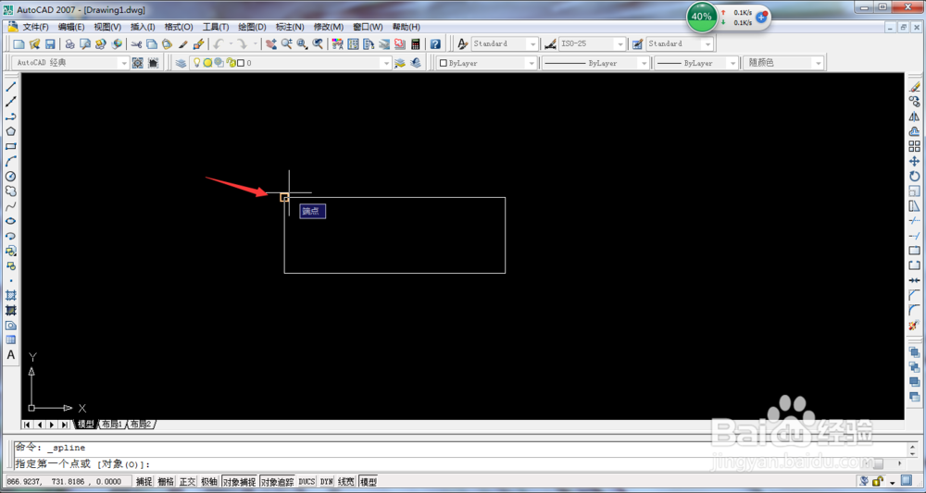The height and width of the screenshot is (493, 926).
Task: Expand the ISO-25 dimension style dropdown
Action: (620, 43)
